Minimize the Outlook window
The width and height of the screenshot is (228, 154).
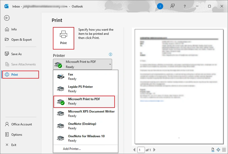point(197,6)
